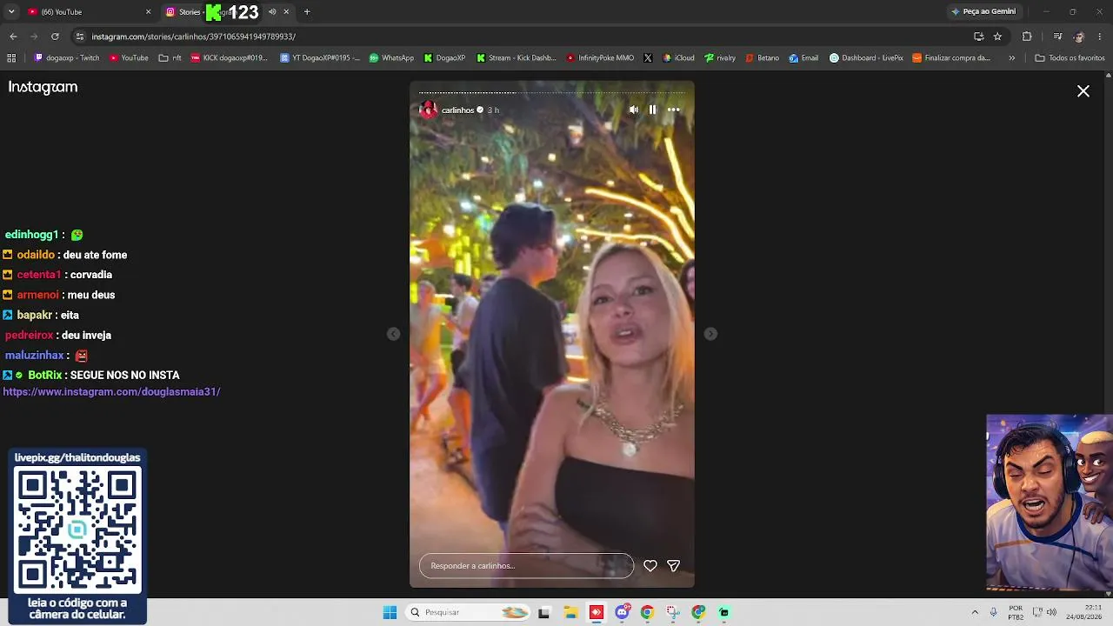View site information icon in address bar
The width and height of the screenshot is (1113, 626).
[x=80, y=37]
